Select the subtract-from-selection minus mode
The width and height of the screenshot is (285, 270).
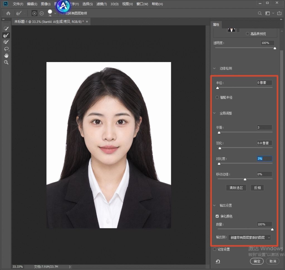click(42, 13)
